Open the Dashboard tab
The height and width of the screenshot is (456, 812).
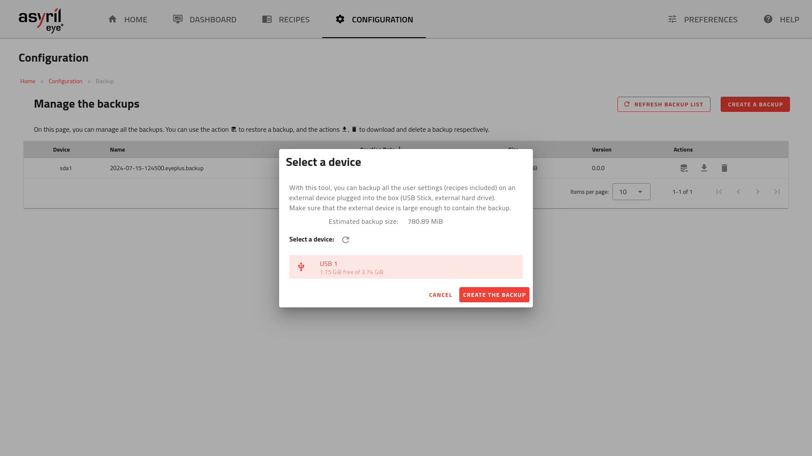[x=205, y=19]
